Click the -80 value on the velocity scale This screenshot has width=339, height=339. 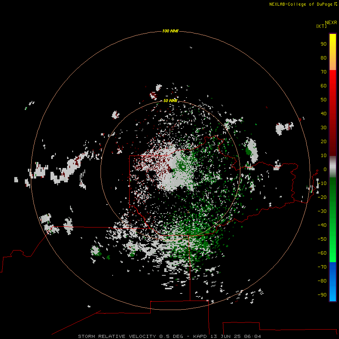pos(322,281)
